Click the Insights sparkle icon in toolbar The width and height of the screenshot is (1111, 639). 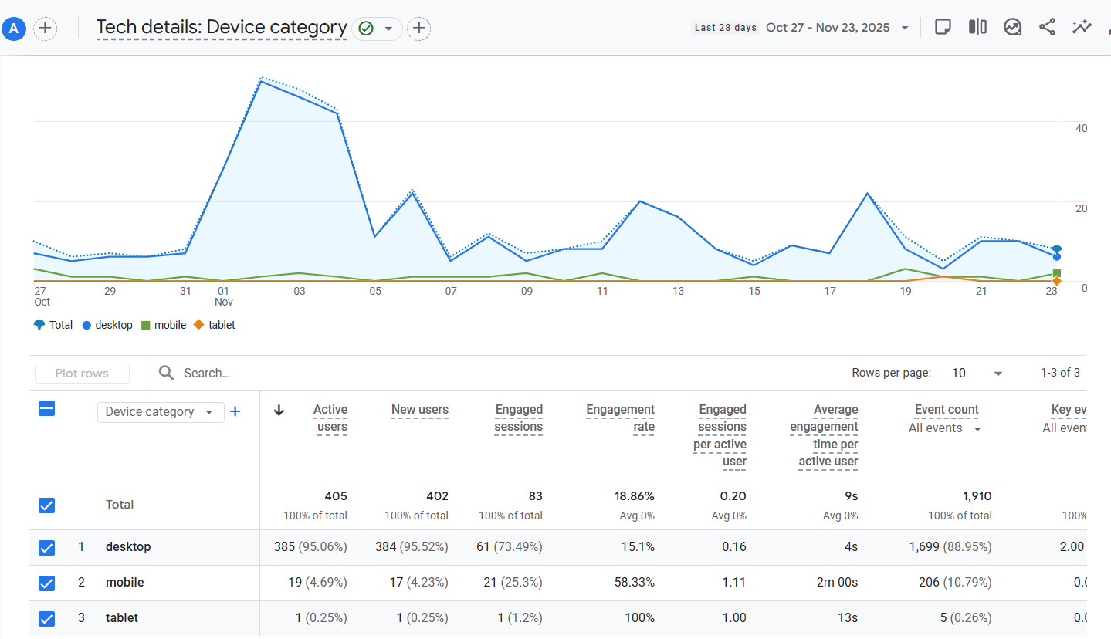click(x=1082, y=27)
